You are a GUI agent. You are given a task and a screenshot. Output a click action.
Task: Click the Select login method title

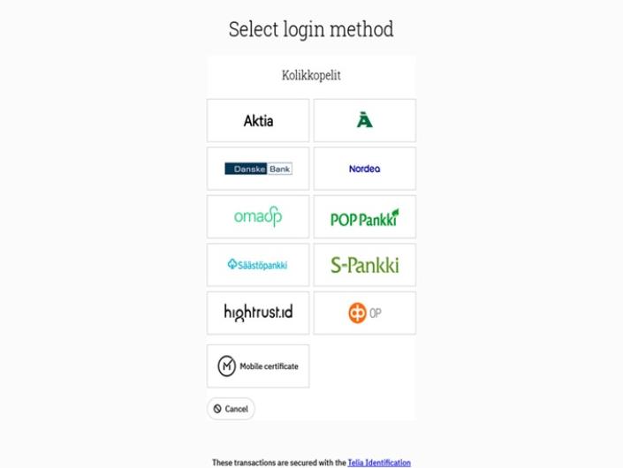click(311, 29)
